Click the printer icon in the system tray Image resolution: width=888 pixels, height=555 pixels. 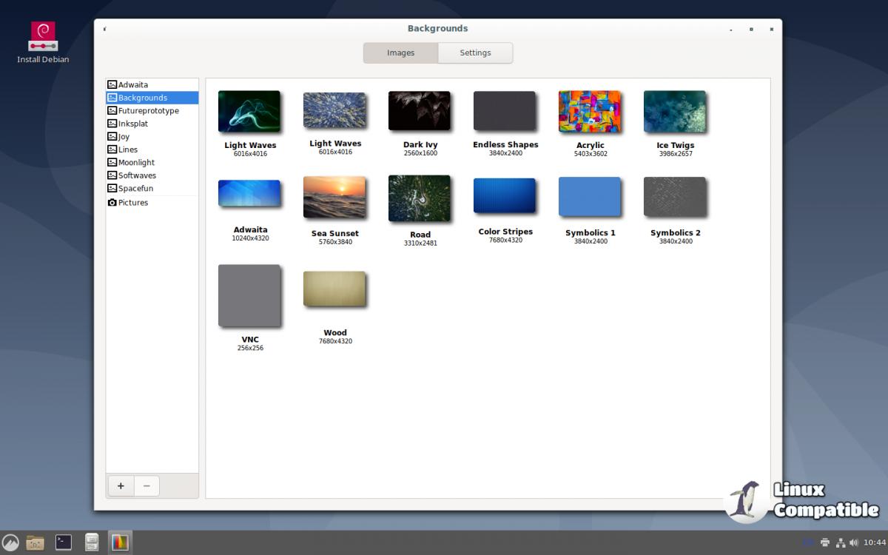pos(825,542)
